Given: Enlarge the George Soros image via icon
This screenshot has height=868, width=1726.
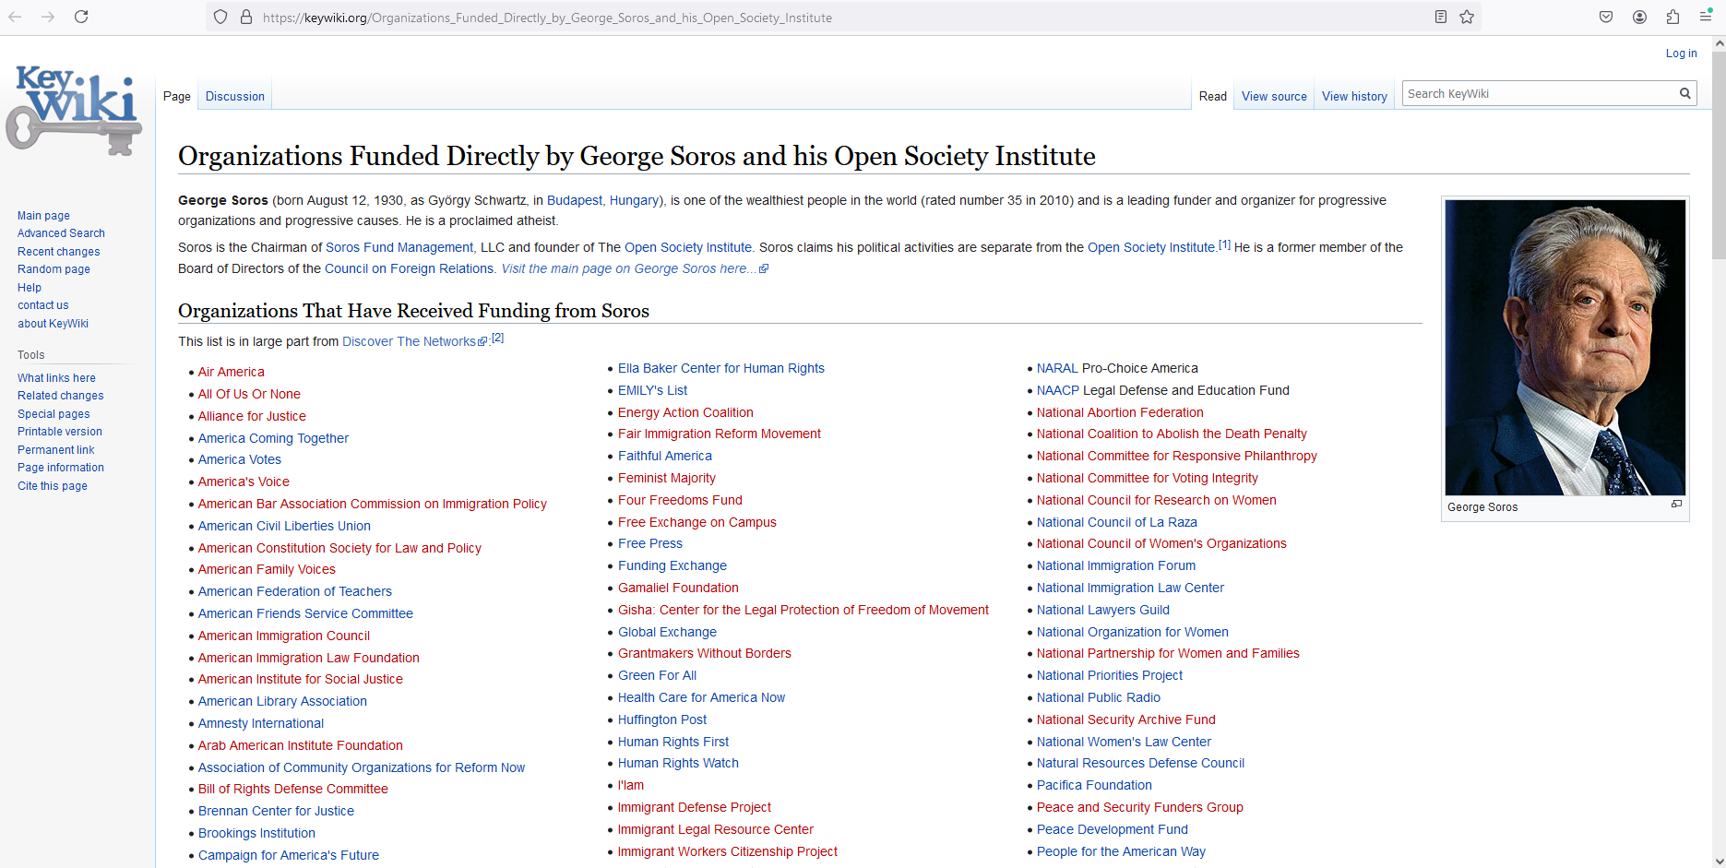Looking at the screenshot, I should click(x=1676, y=505).
